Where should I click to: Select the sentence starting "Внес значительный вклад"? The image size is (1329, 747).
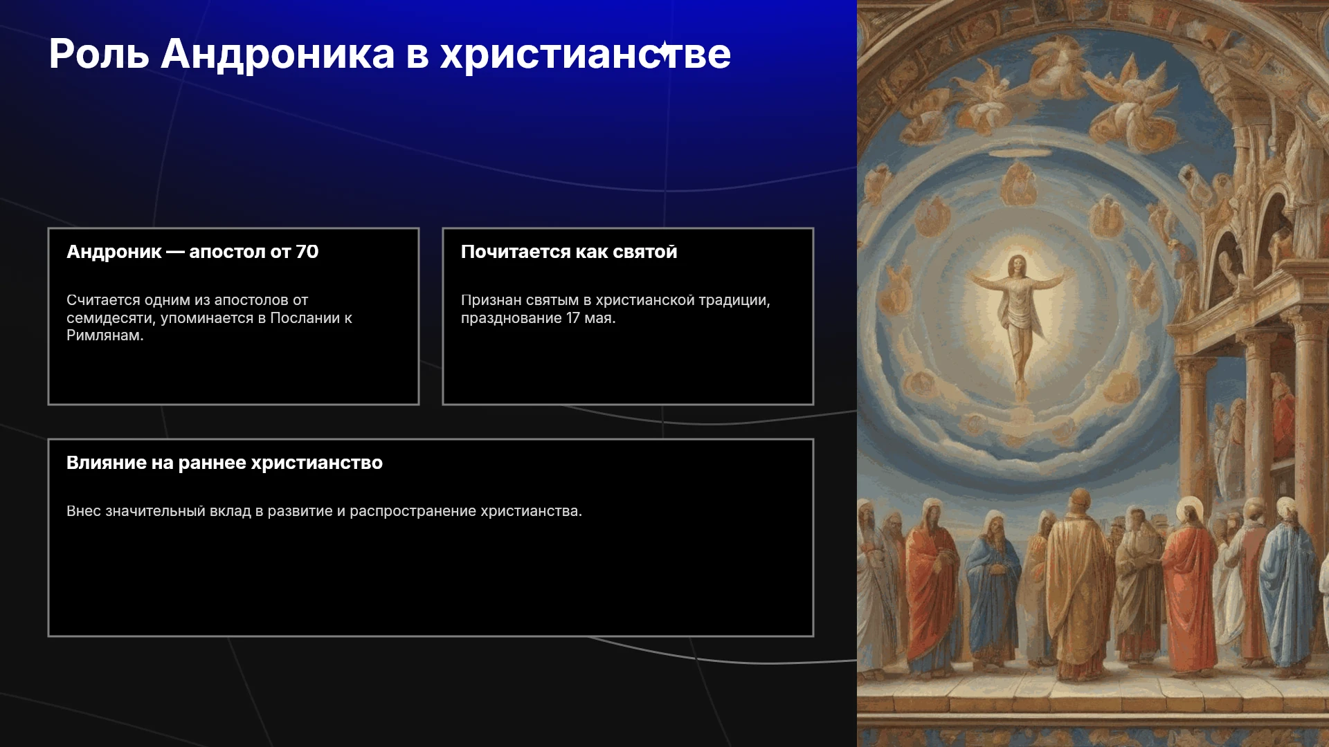point(324,511)
